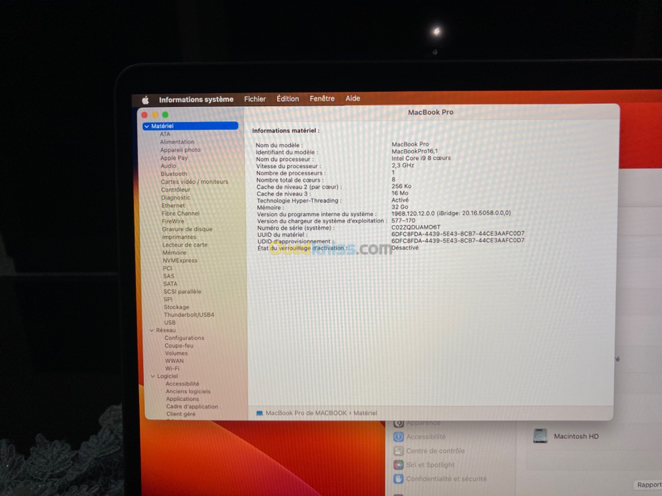Image resolution: width=662 pixels, height=496 pixels.
Task: Open the Édition menu
Action: (288, 99)
